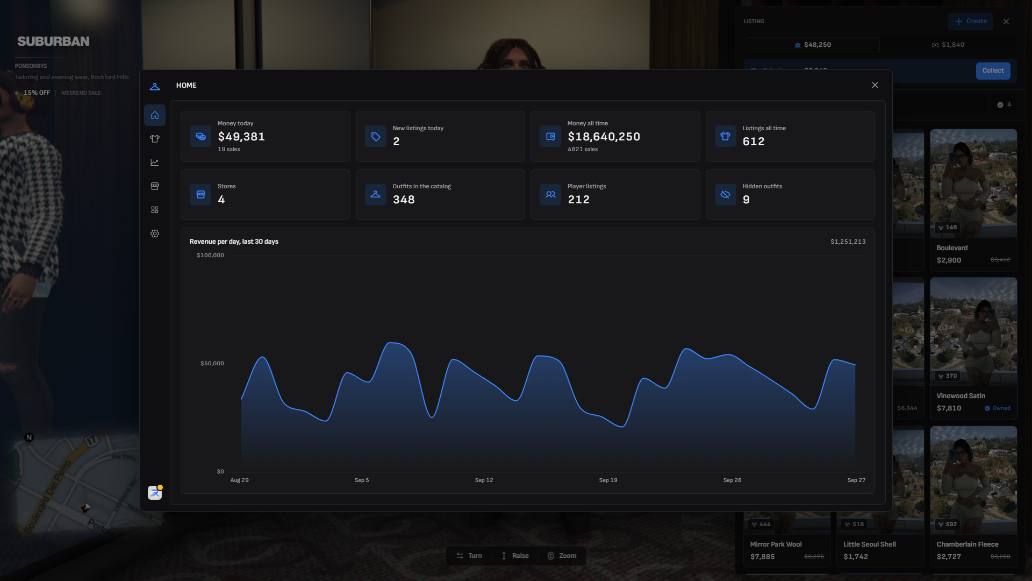The height and width of the screenshot is (581, 1032).
Task: Click the checkmark 4 counter icon
Action: (x=1000, y=105)
